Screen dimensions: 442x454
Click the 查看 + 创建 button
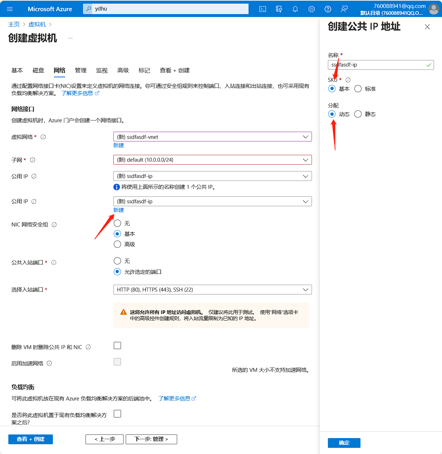point(30,439)
